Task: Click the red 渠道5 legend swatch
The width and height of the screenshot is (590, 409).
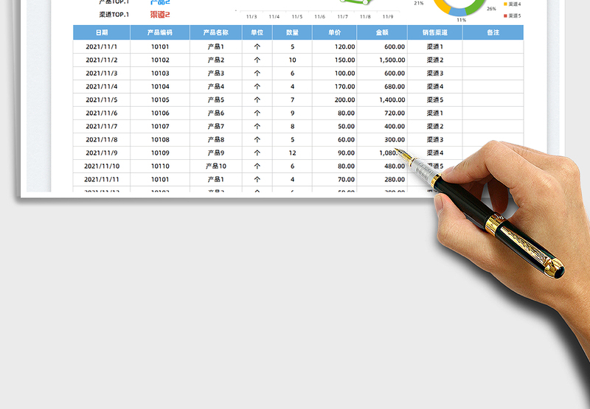Action: tap(505, 15)
